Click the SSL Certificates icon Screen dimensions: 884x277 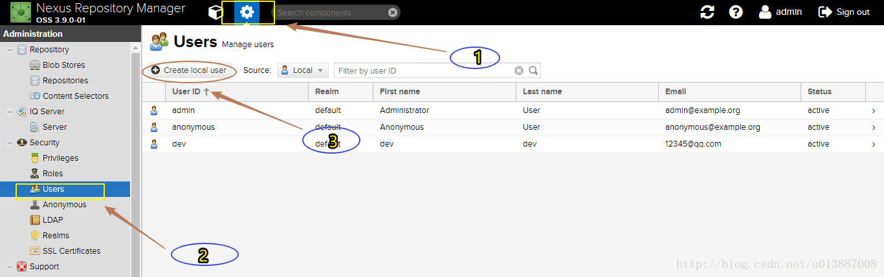(35, 251)
